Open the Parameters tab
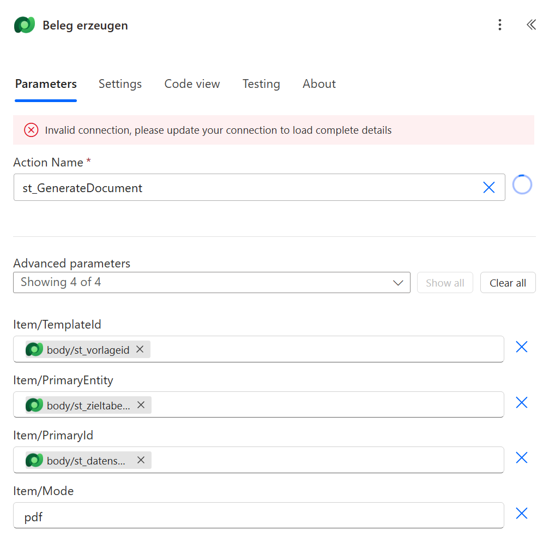This screenshot has width=537, height=542. point(46,84)
